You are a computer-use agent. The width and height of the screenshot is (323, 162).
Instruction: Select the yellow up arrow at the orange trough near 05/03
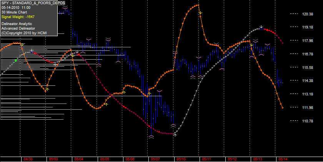(x=47, y=89)
